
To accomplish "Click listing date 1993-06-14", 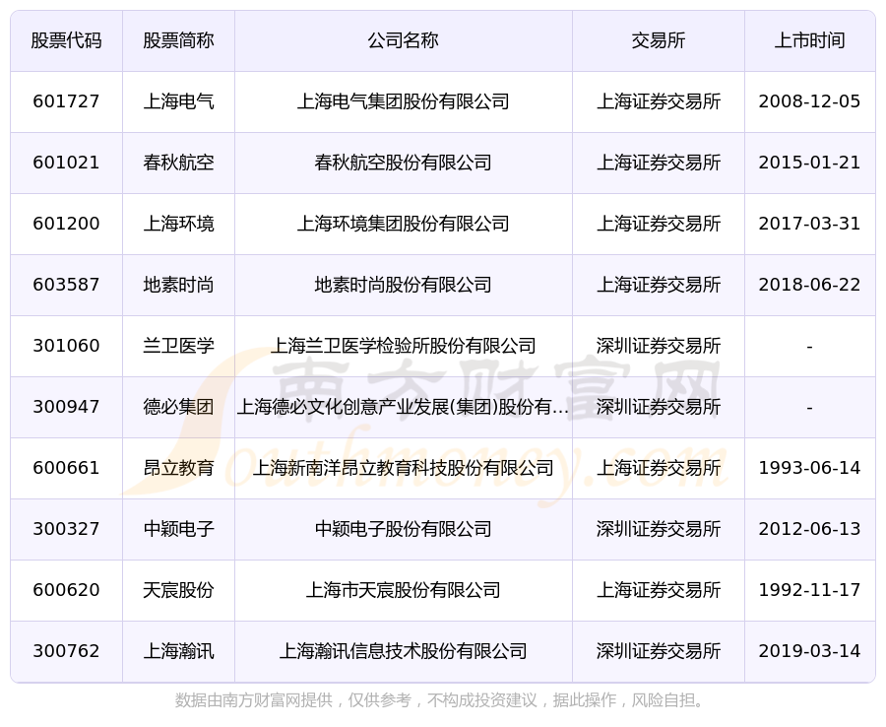I will click(810, 468).
